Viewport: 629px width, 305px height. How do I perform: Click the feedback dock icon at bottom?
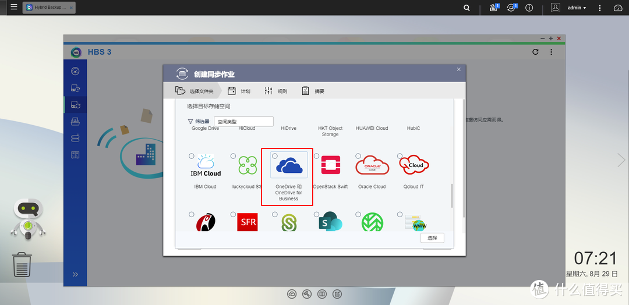tap(337, 294)
